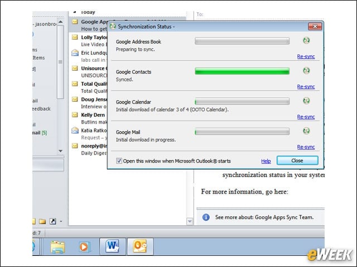Open Kelly Dern email in message list
Viewport: 357px width, 267px height.
tap(89, 118)
